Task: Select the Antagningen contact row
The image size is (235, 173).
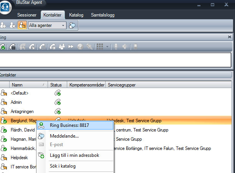Action: [x=116, y=111]
